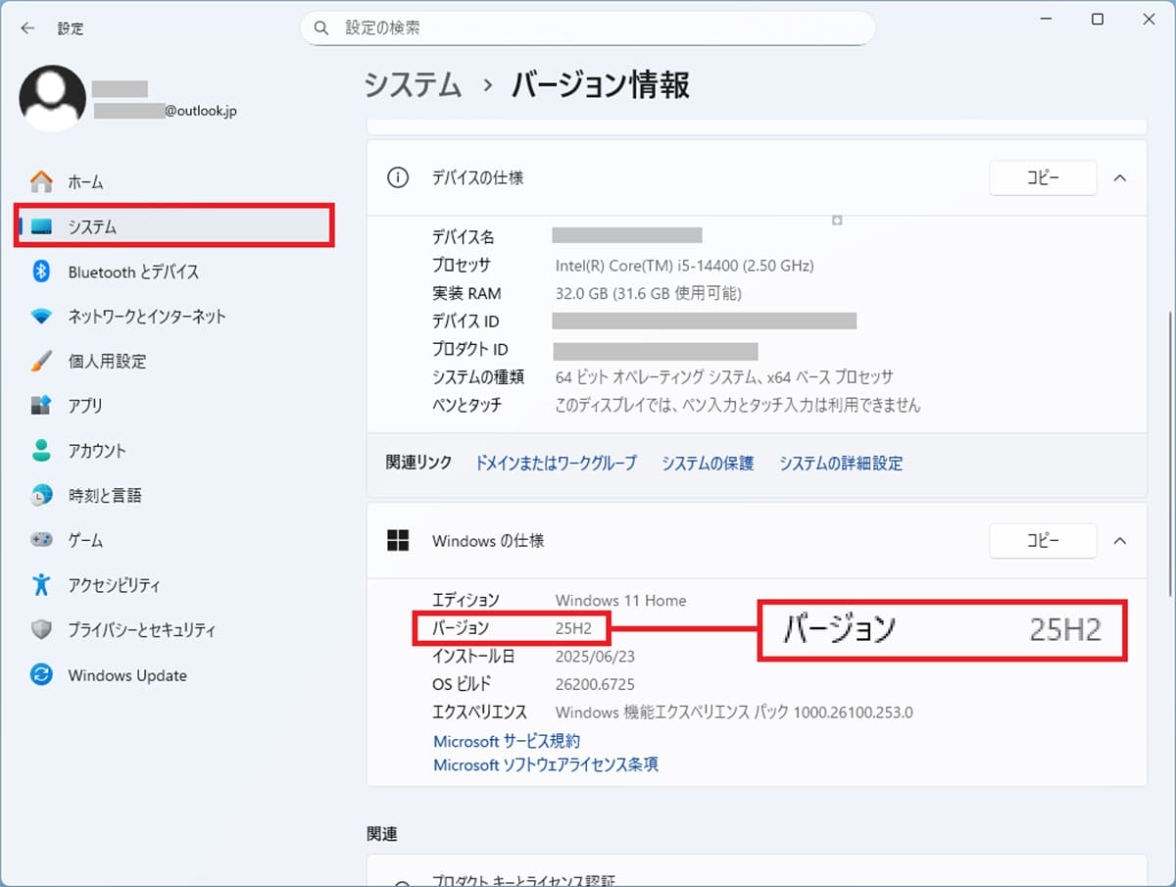The width and height of the screenshot is (1176, 887).
Task: Open the Windows Update icon
Action: click(41, 675)
